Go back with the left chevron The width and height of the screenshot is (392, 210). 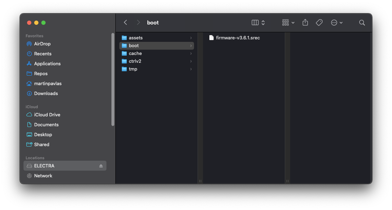click(125, 23)
